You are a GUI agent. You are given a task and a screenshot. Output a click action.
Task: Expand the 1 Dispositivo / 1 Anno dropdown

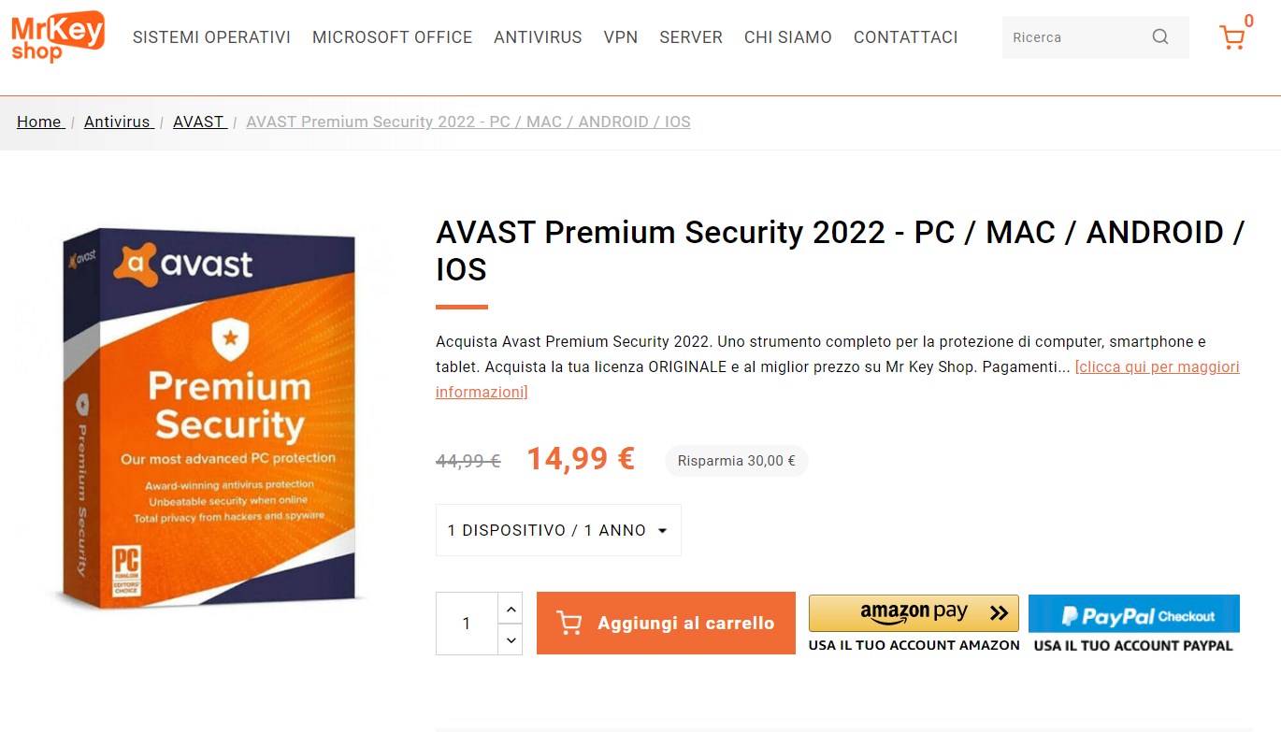coord(558,530)
